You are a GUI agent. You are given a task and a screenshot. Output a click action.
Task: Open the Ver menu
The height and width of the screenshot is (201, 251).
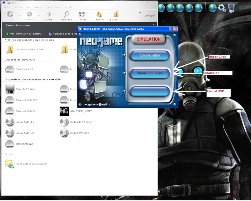[x=28, y=7]
